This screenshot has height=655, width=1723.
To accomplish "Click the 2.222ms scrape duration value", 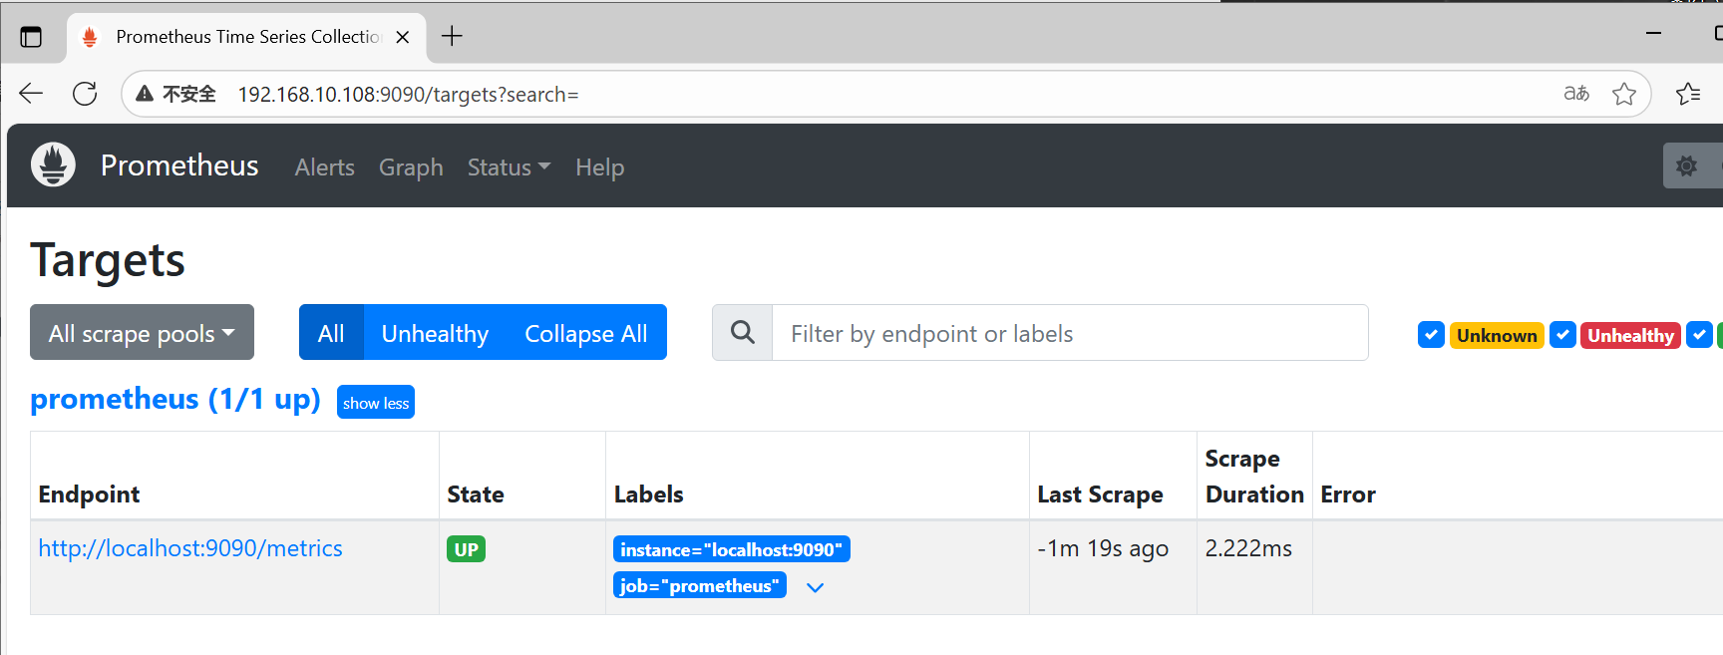I will [x=1248, y=548].
